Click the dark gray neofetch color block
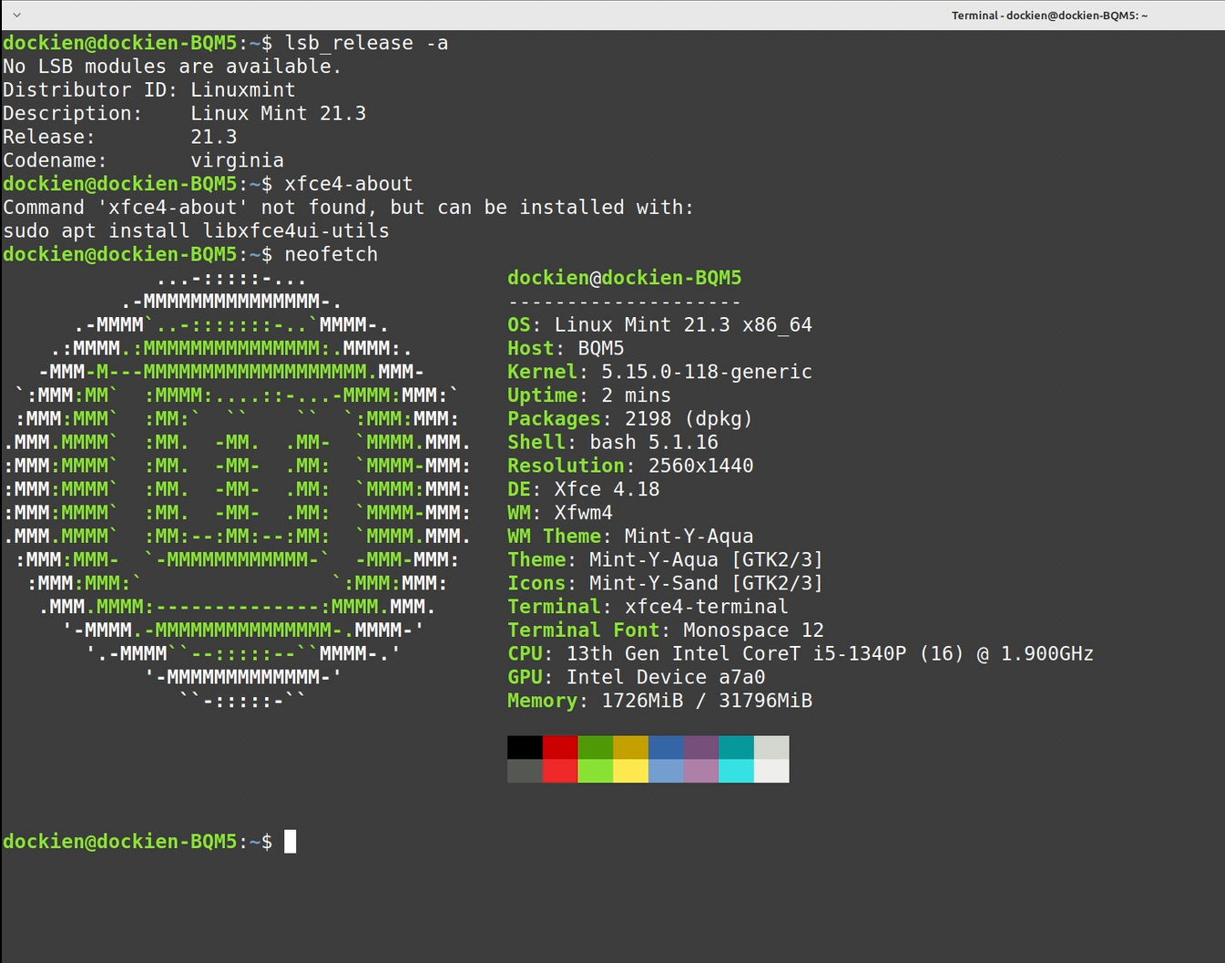 pyautogui.click(x=525, y=771)
